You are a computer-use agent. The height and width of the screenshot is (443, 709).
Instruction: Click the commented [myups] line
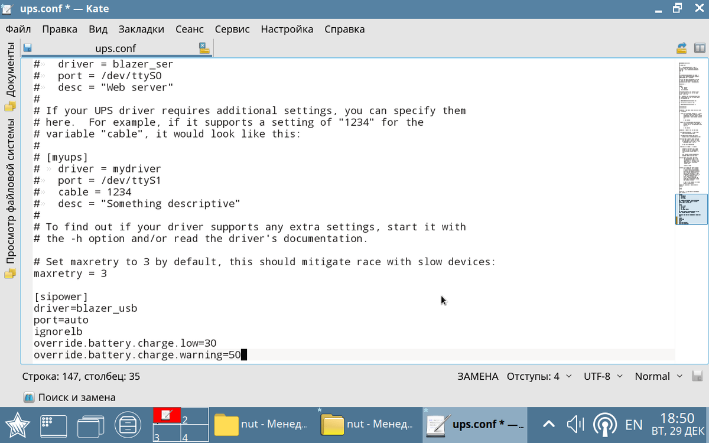(x=61, y=157)
